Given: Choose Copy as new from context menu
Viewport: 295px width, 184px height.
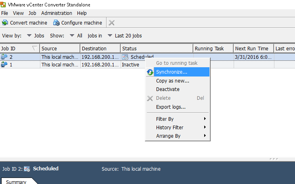Looking at the screenshot, I should click(173, 81).
